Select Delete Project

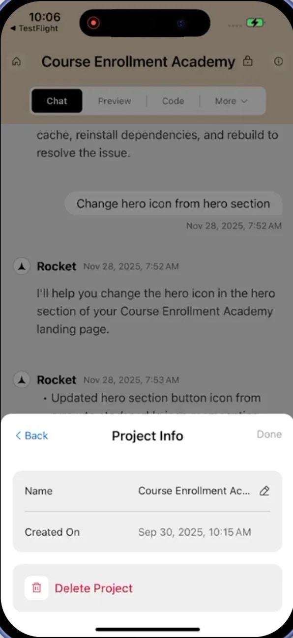pyautogui.click(x=93, y=588)
